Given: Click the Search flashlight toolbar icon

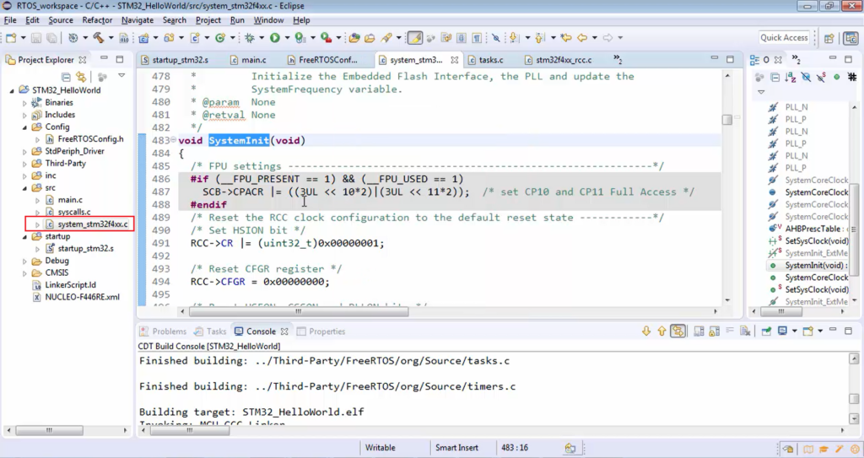Looking at the screenshot, I should (386, 37).
